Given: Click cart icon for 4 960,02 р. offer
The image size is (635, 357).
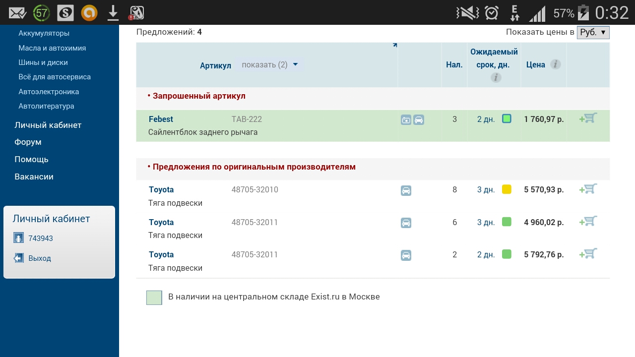Looking at the screenshot, I should [588, 222].
